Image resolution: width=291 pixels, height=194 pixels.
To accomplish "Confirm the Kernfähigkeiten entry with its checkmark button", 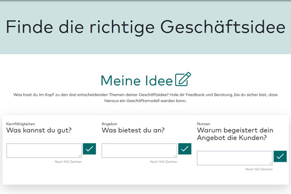I will coord(89,149).
